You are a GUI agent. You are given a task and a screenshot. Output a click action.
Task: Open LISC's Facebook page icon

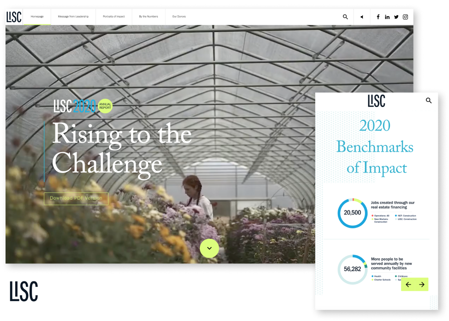pyautogui.click(x=378, y=17)
